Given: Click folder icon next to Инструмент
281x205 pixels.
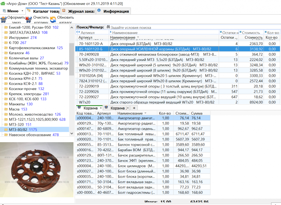Looking at the screenshot, I should [x=6, y=38].
